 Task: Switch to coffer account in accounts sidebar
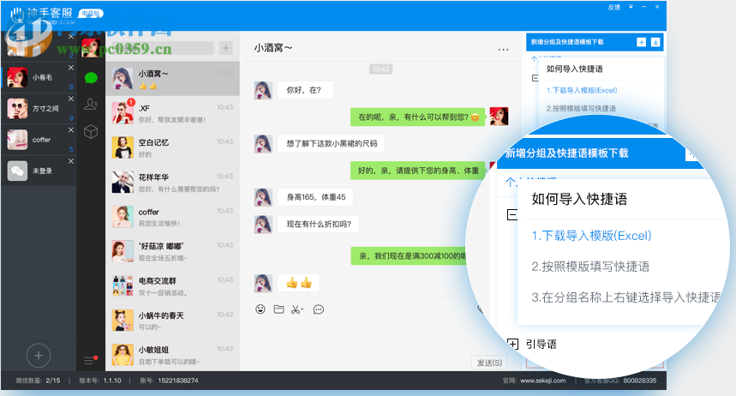pos(39,140)
